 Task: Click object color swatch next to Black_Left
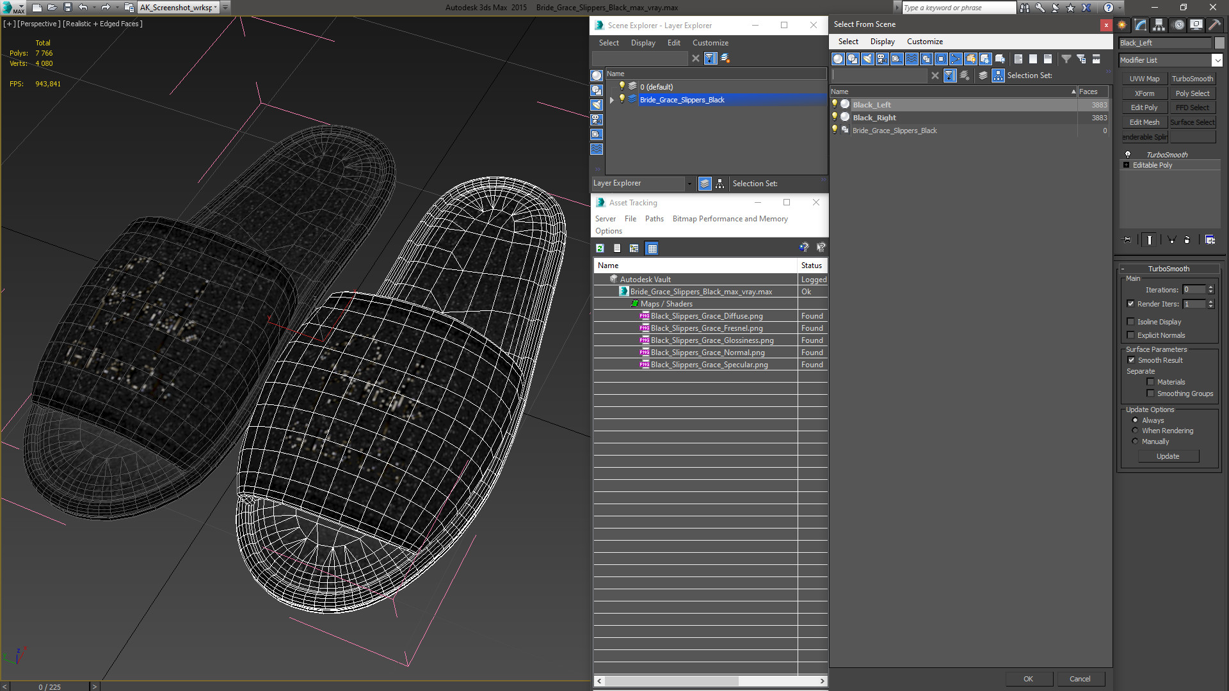(1219, 43)
